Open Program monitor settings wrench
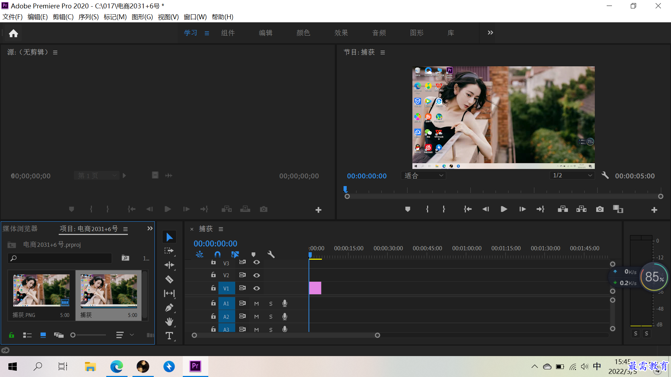 tap(605, 175)
